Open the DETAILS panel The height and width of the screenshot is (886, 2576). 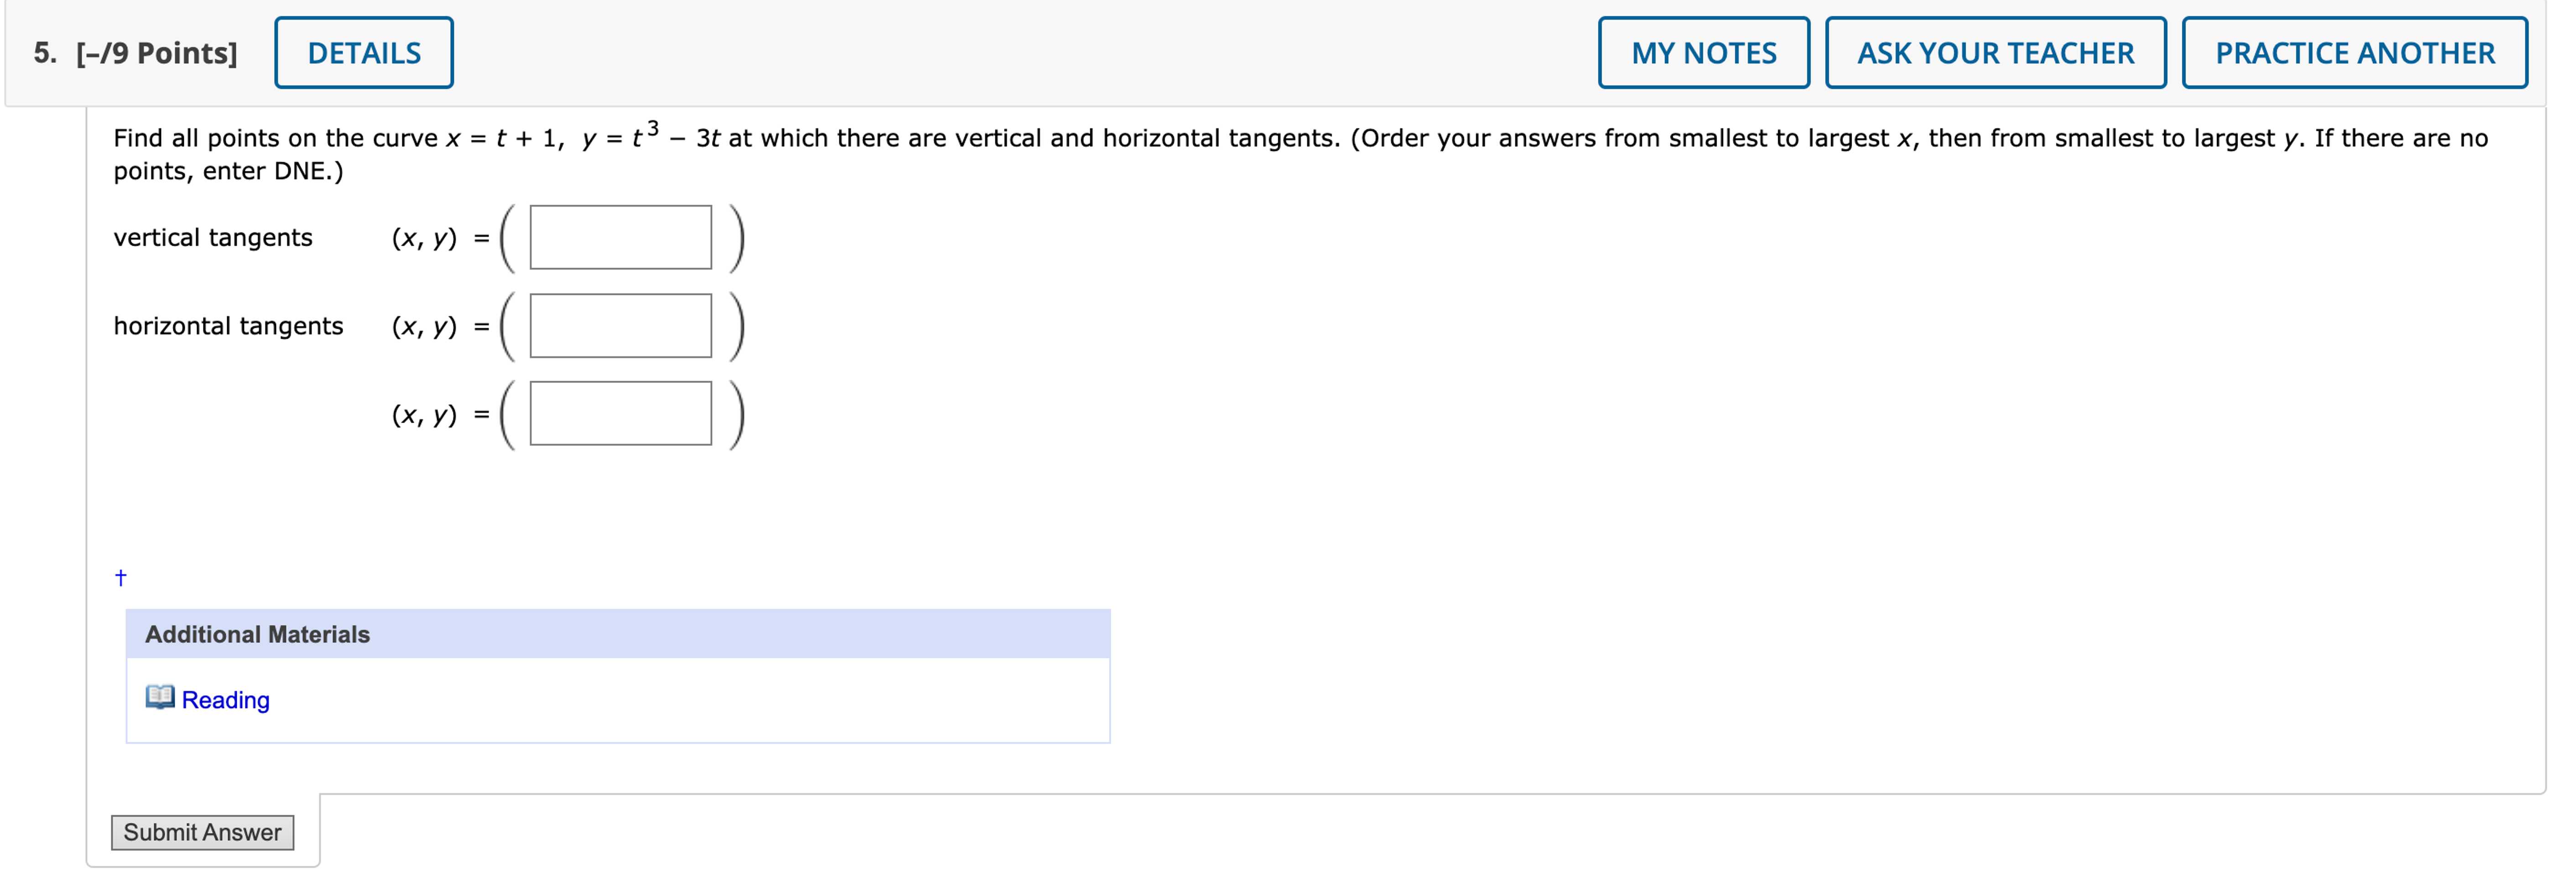(x=363, y=52)
